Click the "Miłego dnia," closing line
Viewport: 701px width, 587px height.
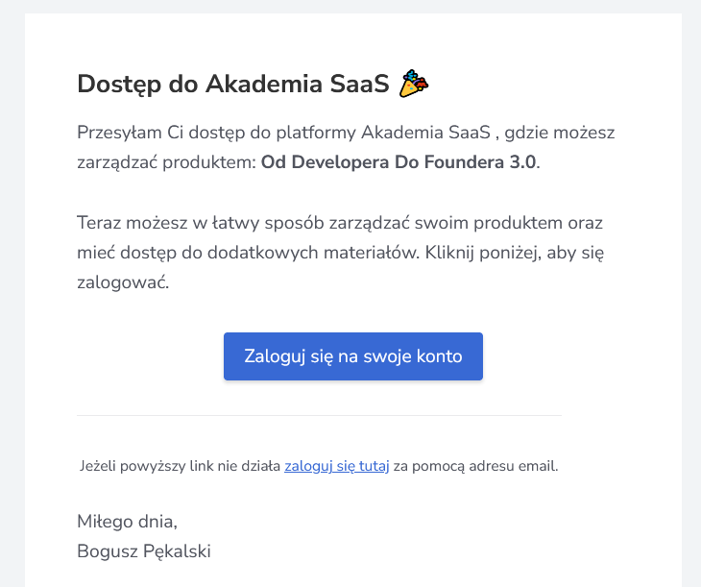point(127,522)
